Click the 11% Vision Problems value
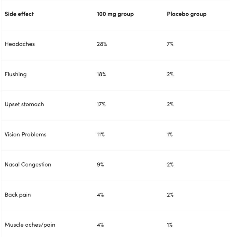 coord(101,134)
